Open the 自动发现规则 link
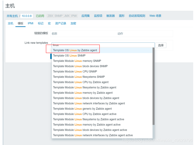Screen dimensions: 195x145 (137, 16)
